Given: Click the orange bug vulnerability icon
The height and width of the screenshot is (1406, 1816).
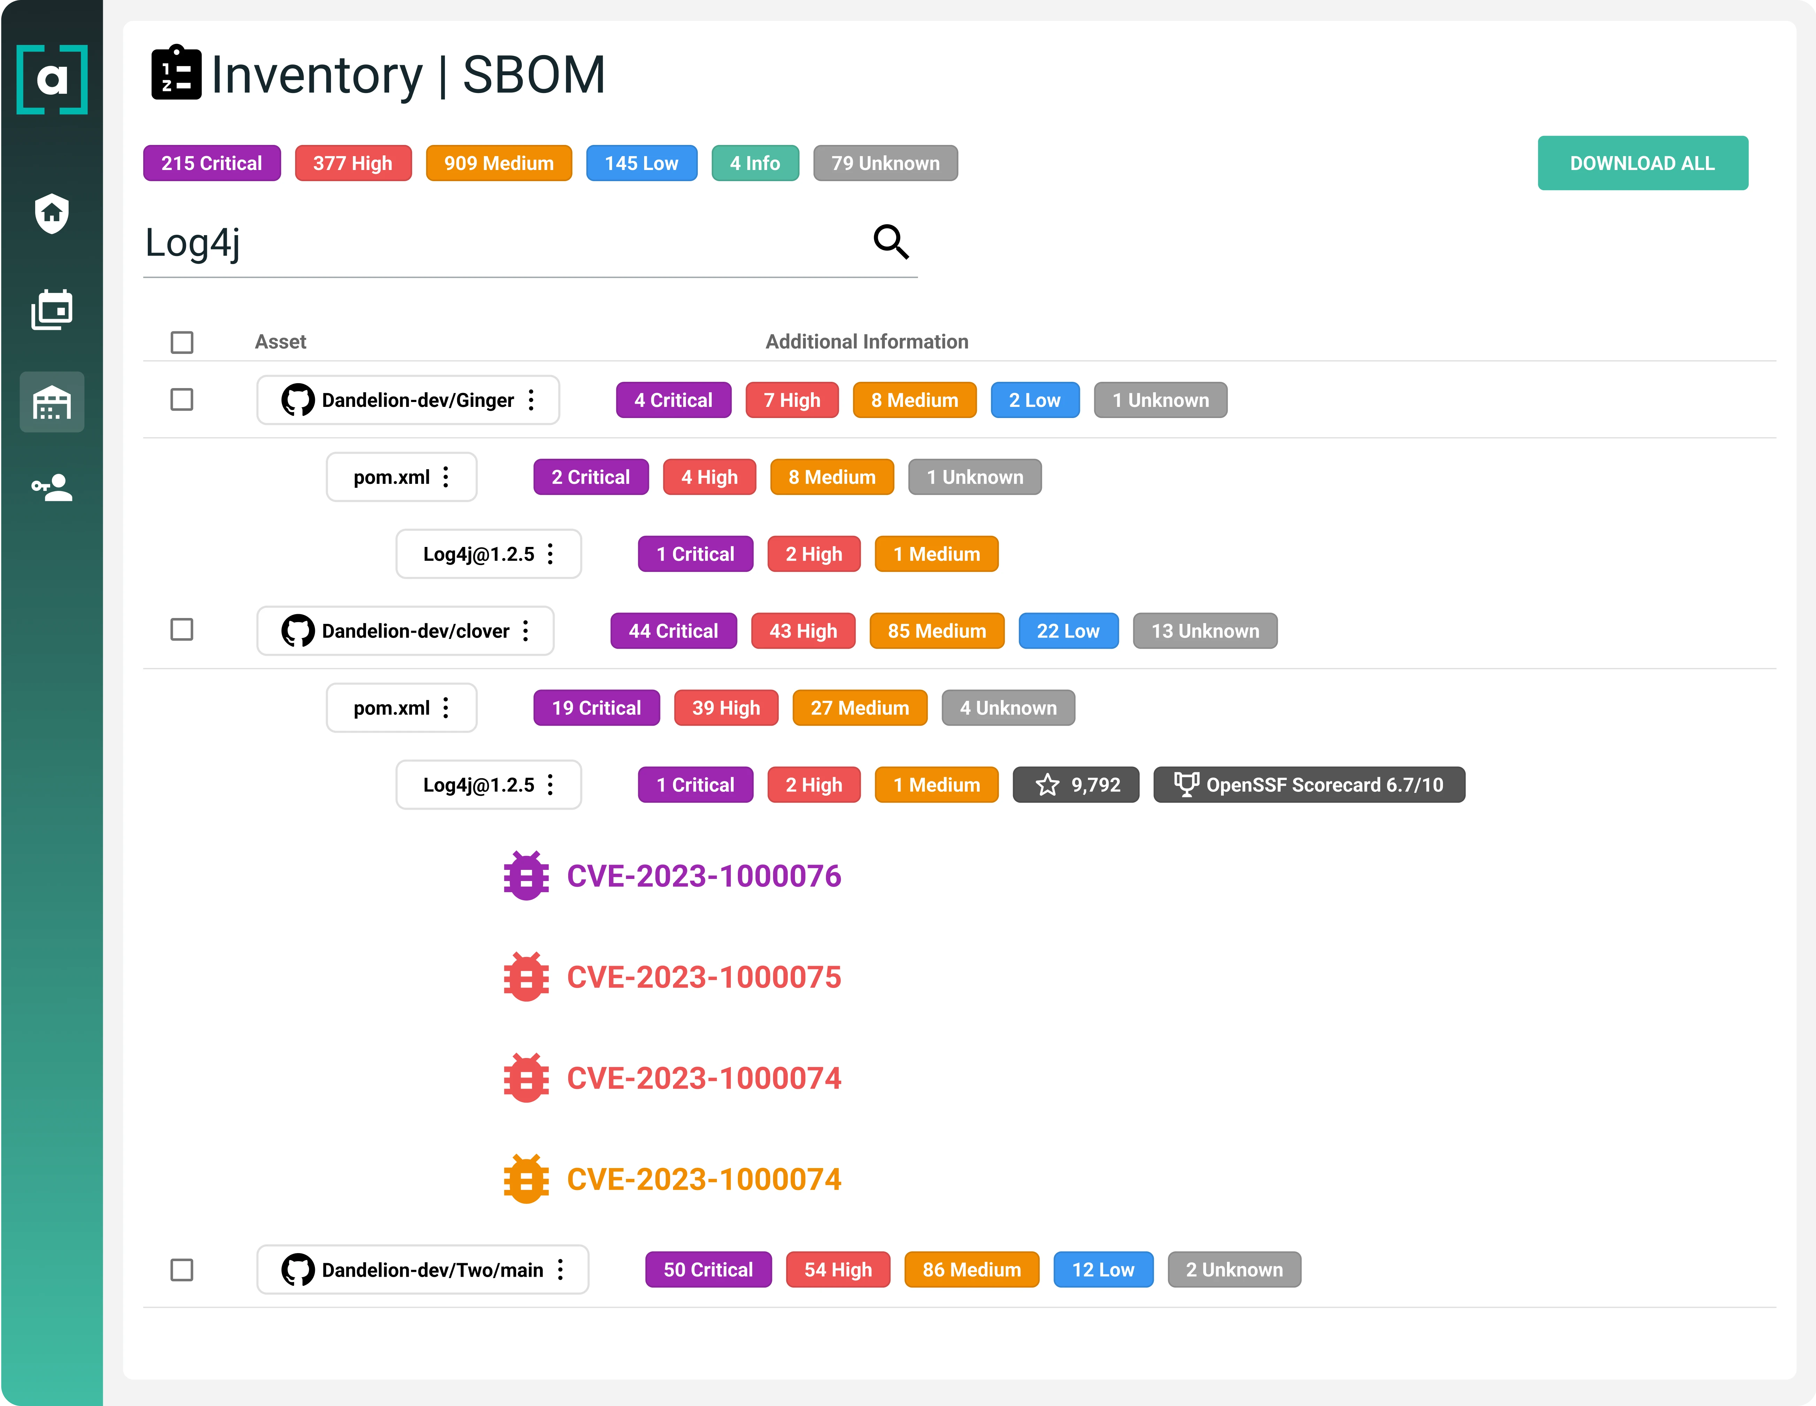Looking at the screenshot, I should pos(526,1179).
